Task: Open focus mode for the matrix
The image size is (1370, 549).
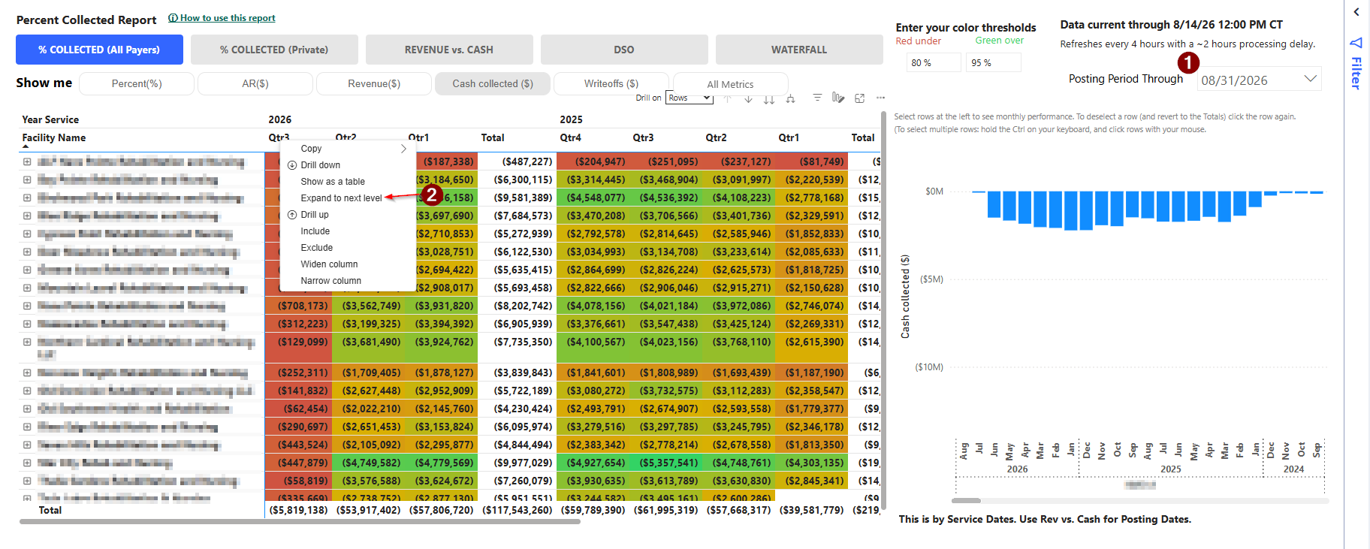Action: (x=860, y=98)
